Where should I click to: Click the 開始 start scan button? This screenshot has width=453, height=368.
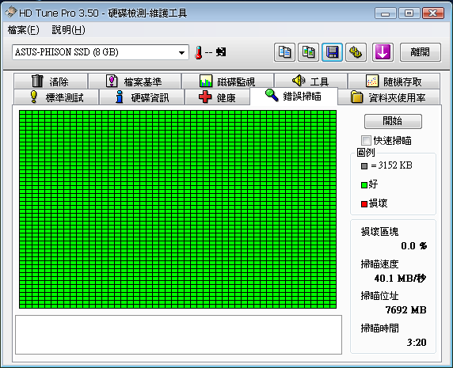click(x=393, y=121)
